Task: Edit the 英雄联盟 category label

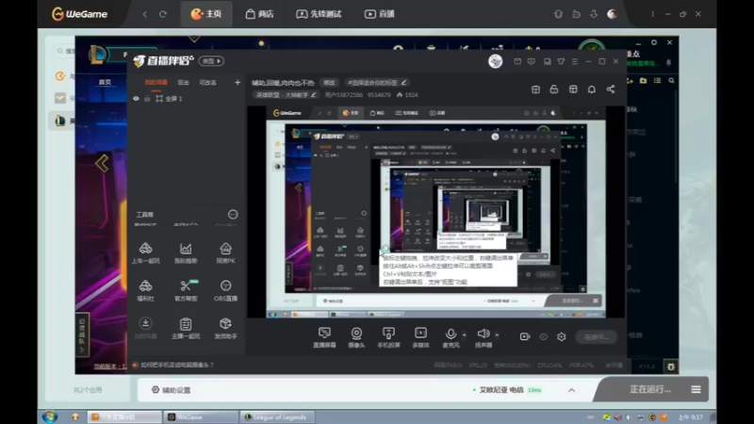Action: 286,95
